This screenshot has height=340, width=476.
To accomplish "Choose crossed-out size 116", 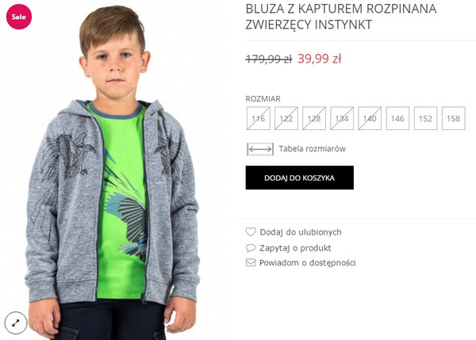I will [x=259, y=118].
